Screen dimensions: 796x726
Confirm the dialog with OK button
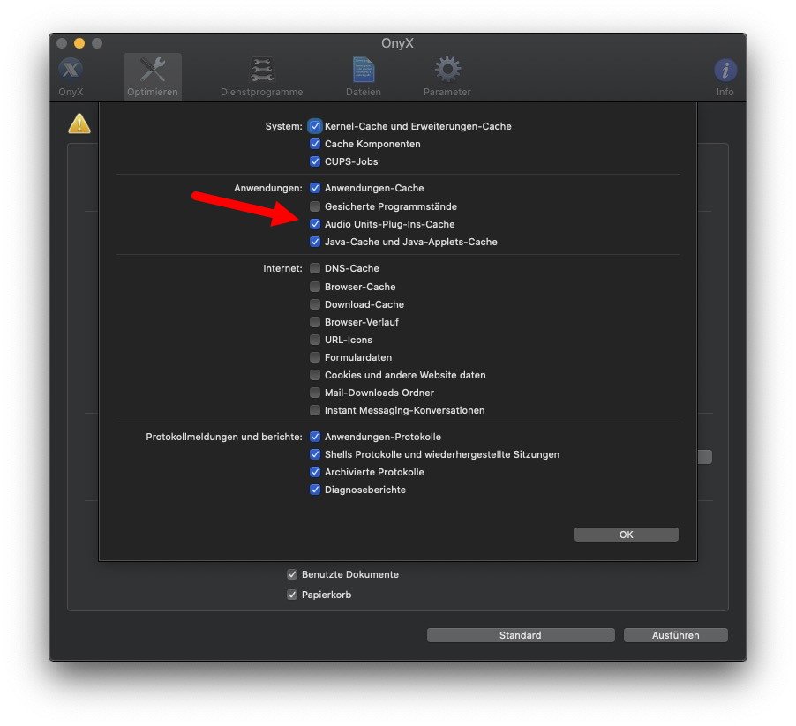click(x=626, y=535)
